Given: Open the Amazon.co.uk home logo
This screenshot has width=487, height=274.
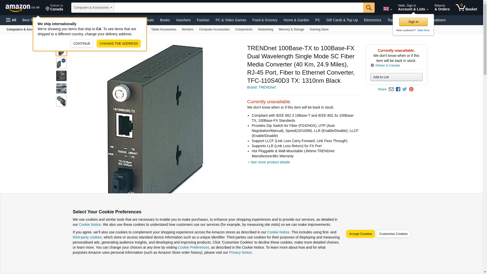Looking at the screenshot, I should pos(23,8).
